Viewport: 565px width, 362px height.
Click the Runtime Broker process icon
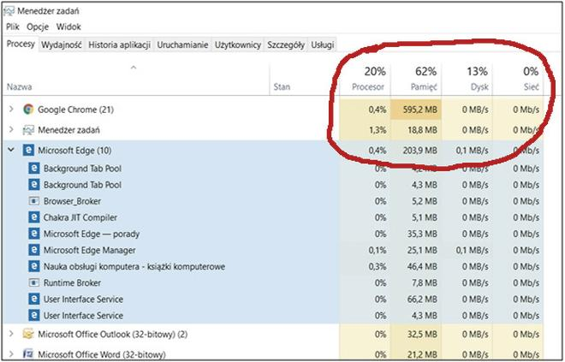(34, 282)
